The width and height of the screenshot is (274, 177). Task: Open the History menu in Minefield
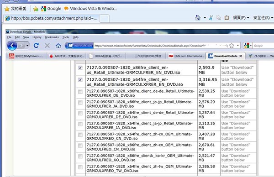37,37
